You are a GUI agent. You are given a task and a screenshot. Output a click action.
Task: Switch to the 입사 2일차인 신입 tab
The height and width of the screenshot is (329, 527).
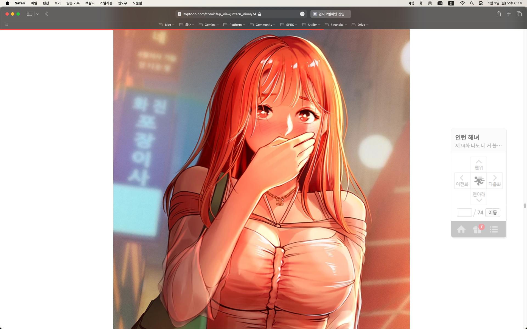click(x=330, y=14)
